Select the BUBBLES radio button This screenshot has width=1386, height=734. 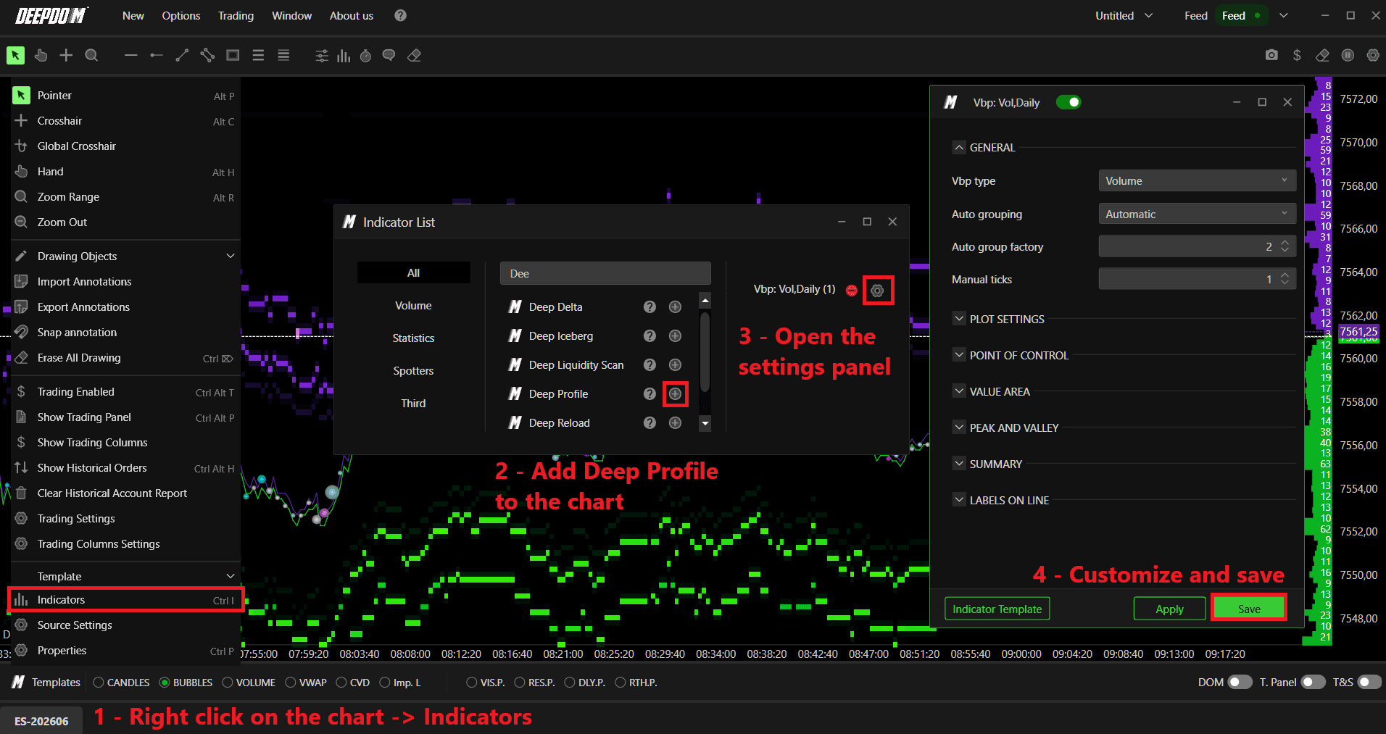(x=165, y=683)
